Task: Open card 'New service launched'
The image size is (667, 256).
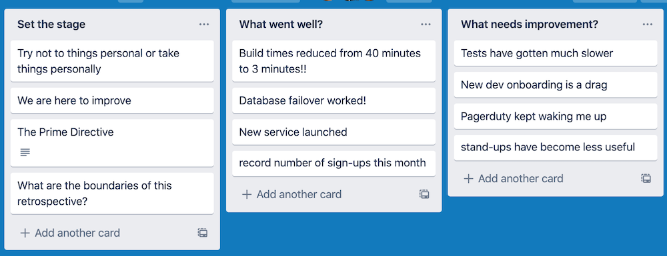Action: [x=334, y=132]
